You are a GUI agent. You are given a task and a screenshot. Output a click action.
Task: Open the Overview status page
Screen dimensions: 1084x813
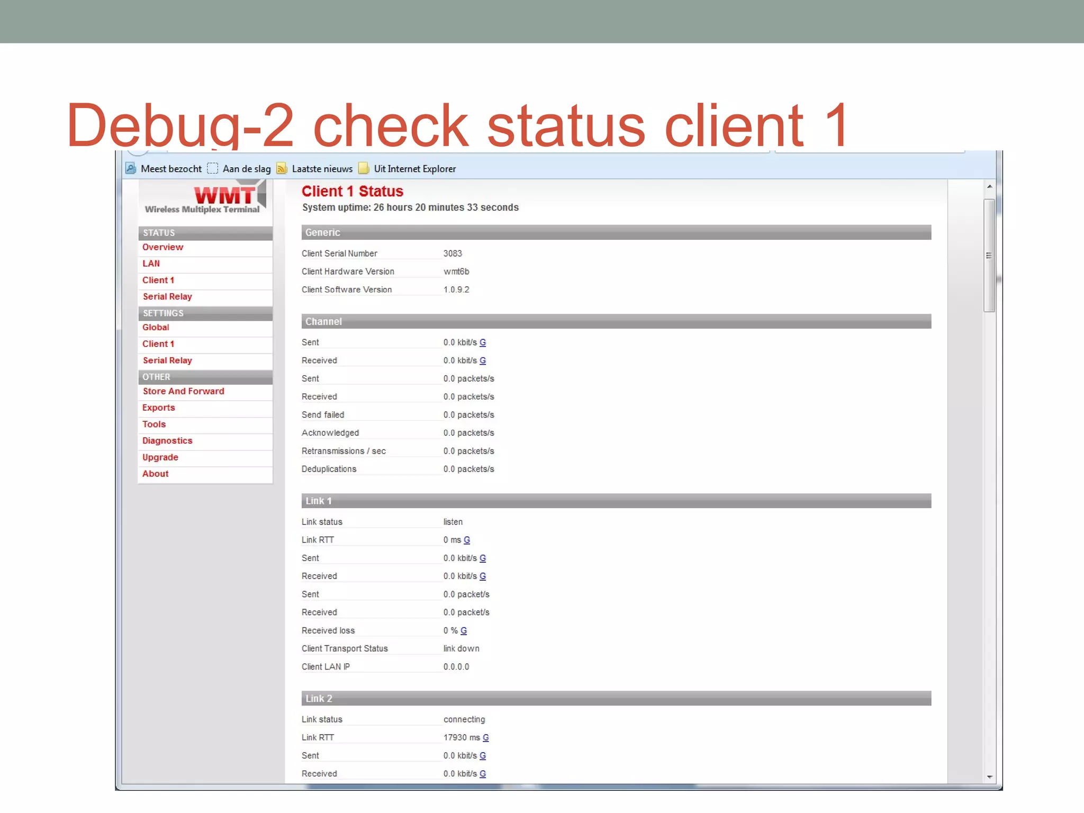coord(162,247)
